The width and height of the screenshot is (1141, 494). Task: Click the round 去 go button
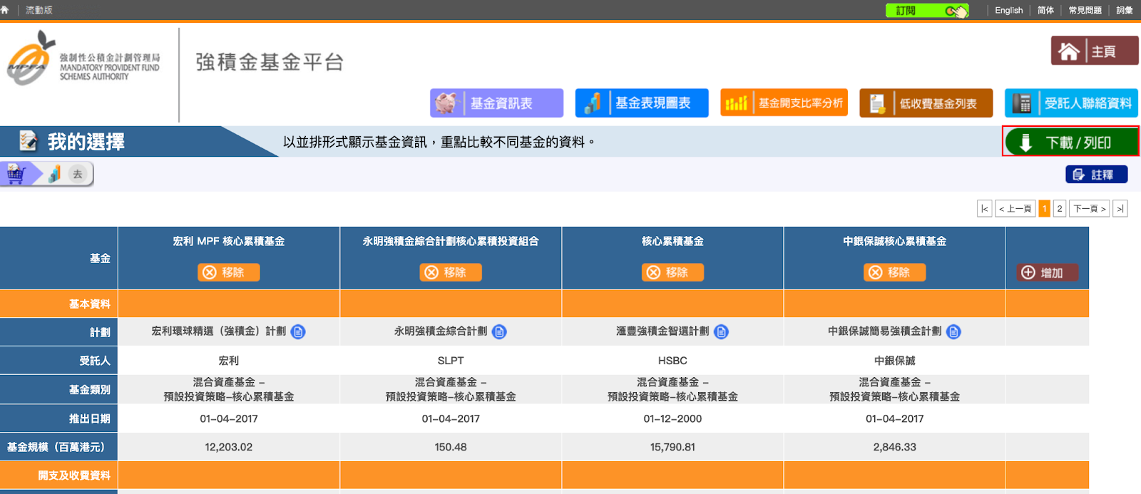coord(78,174)
